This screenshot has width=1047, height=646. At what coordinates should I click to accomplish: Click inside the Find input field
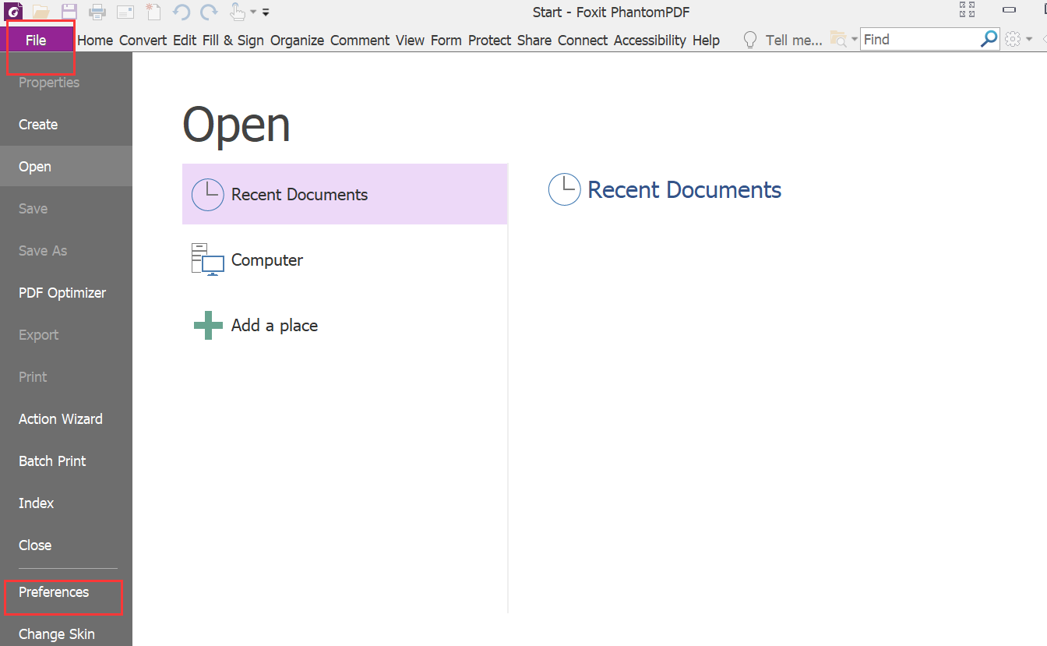[x=919, y=39]
